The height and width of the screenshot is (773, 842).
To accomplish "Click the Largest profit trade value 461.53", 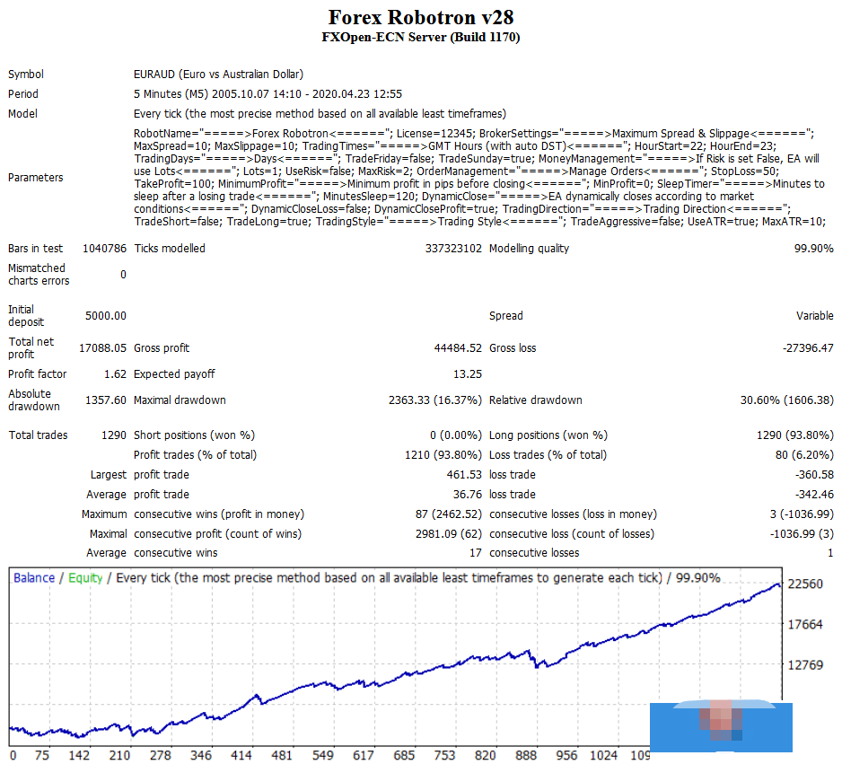I will 464,475.
